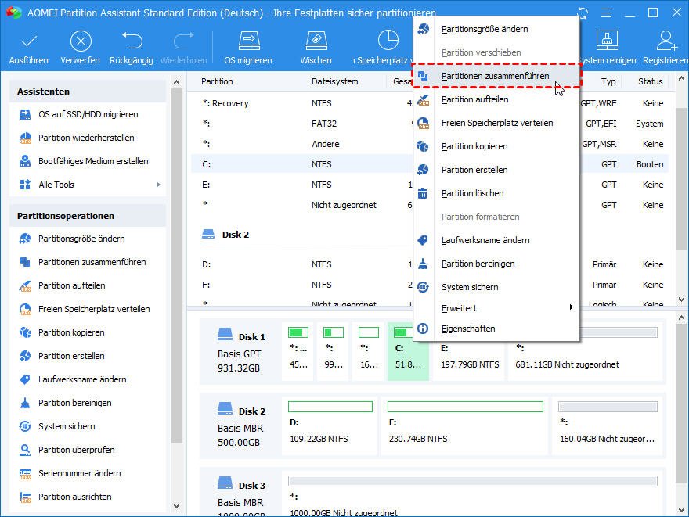Screen dimensions: 689x517
Task: Choose Partitionsgröße ändern in context menu
Action: [x=496, y=29]
